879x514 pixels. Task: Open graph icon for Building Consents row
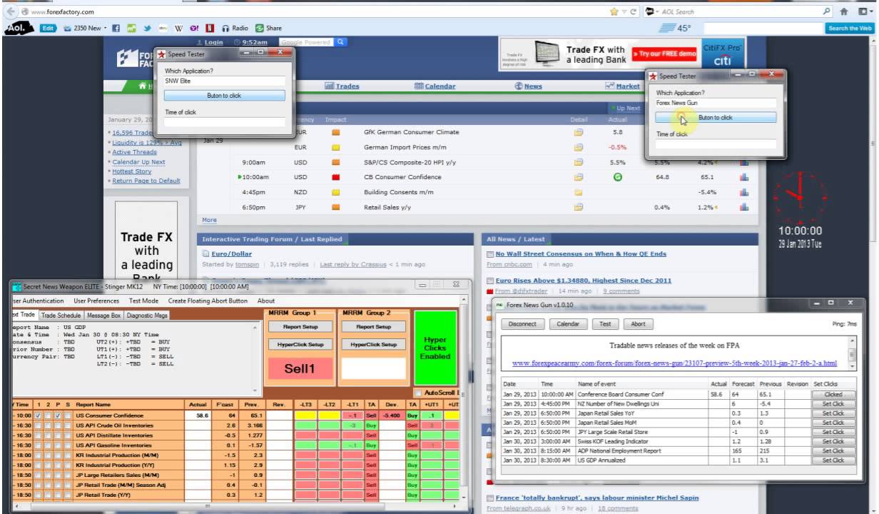pyautogui.click(x=744, y=192)
